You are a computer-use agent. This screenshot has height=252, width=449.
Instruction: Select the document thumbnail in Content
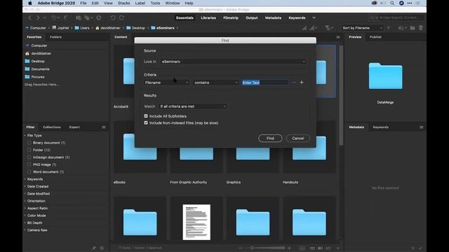click(196, 222)
